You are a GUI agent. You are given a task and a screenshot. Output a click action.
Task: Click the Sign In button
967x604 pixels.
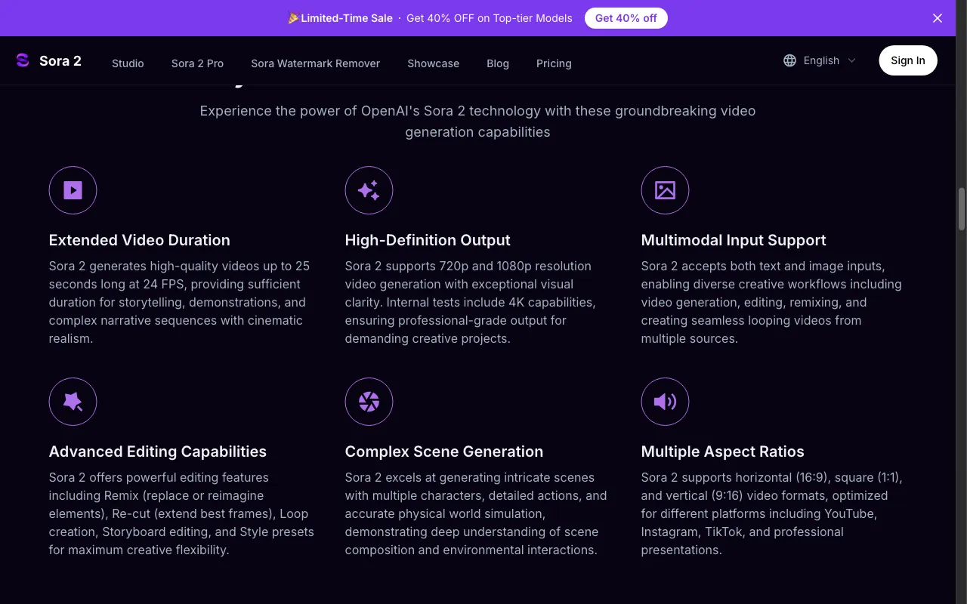point(908,60)
